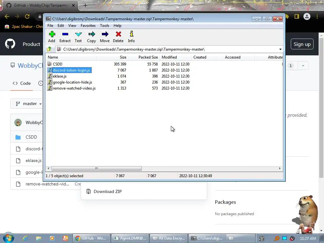Screen dimensions: 324x243
Task: Open the 7-Zip Edit menu
Action: [61, 26]
